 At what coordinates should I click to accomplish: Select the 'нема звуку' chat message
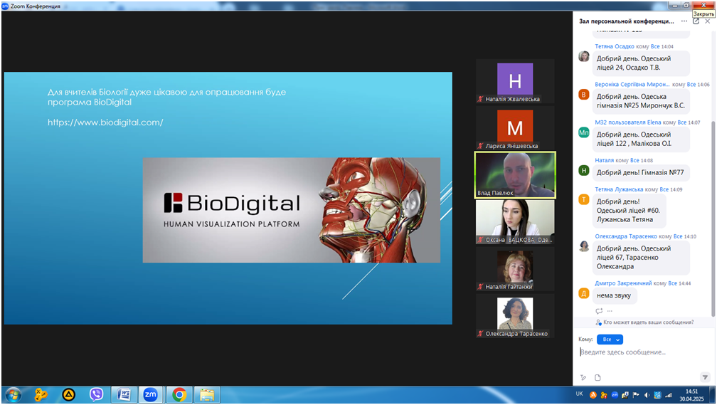click(x=615, y=295)
